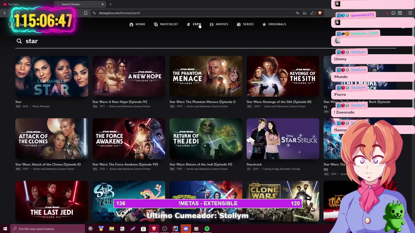415x233 pixels.
Task: Open the A New Hope Episode IV poster
Action: pyautogui.click(x=129, y=76)
